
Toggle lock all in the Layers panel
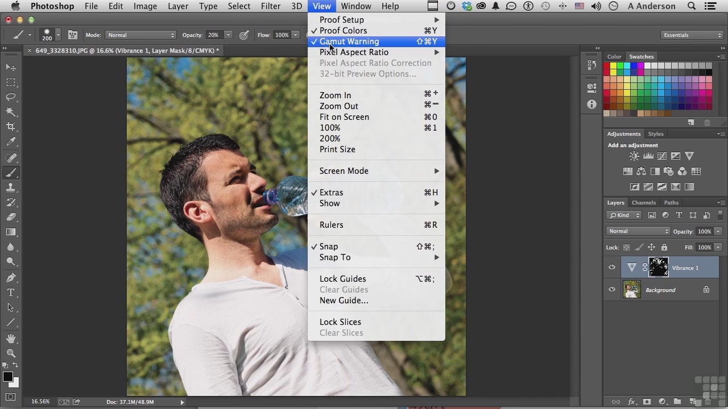pos(664,248)
